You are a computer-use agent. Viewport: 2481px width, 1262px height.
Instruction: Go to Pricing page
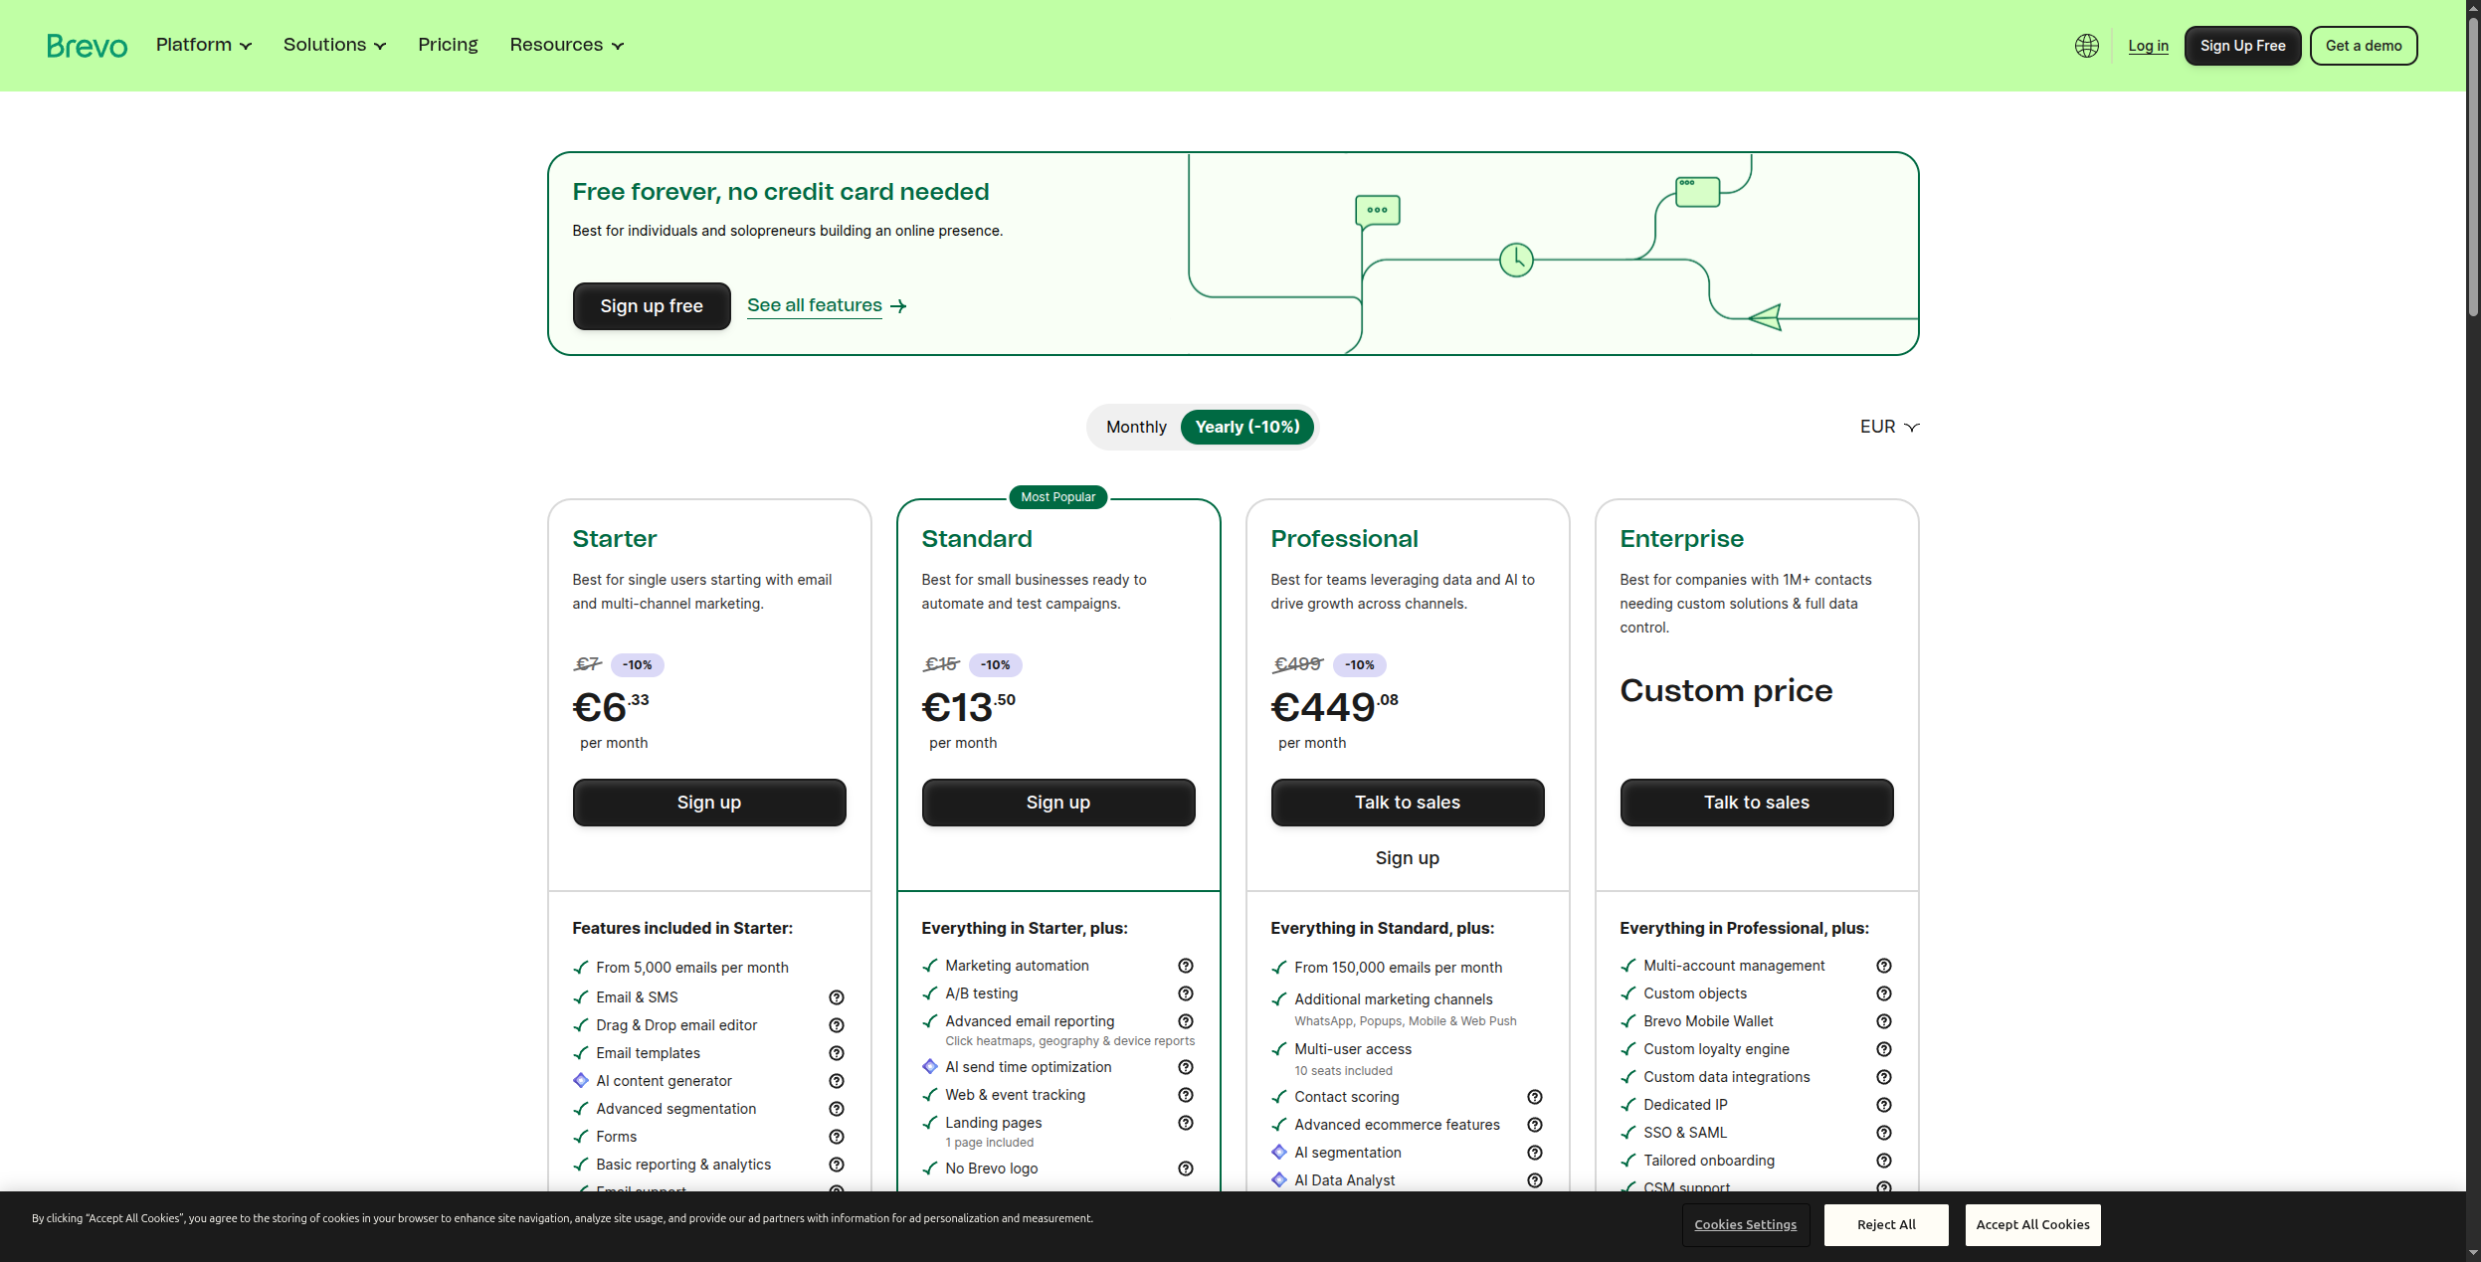448,45
